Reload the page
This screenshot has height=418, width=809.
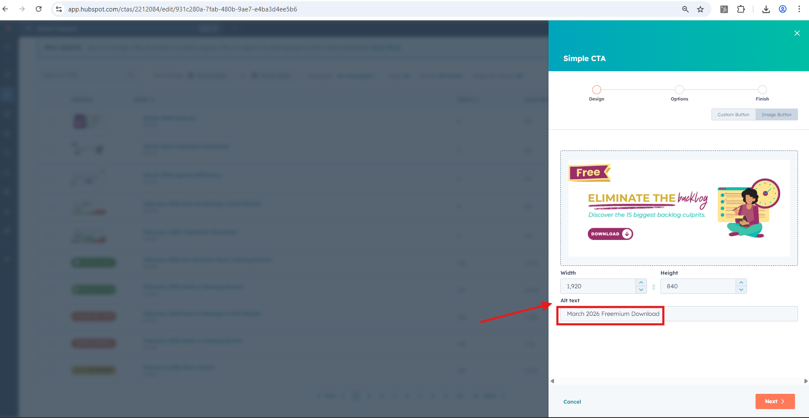[39, 9]
